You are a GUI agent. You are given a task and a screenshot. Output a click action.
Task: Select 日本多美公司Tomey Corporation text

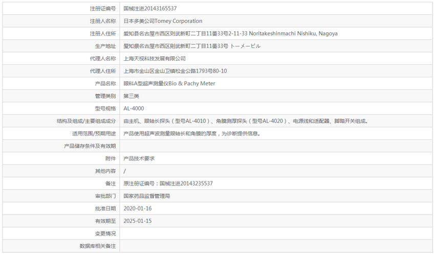pos(163,21)
